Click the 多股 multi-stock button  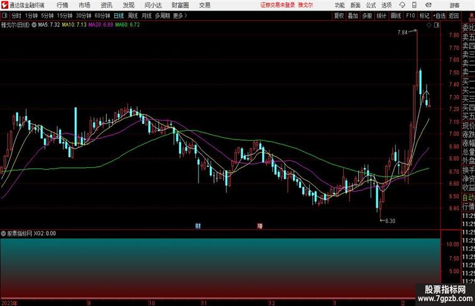(367, 16)
